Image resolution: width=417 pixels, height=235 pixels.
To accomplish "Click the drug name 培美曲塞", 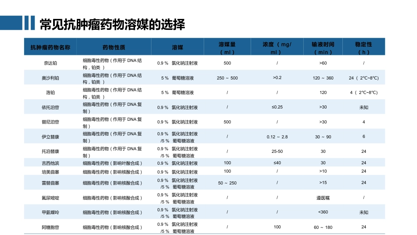I will point(50,172).
